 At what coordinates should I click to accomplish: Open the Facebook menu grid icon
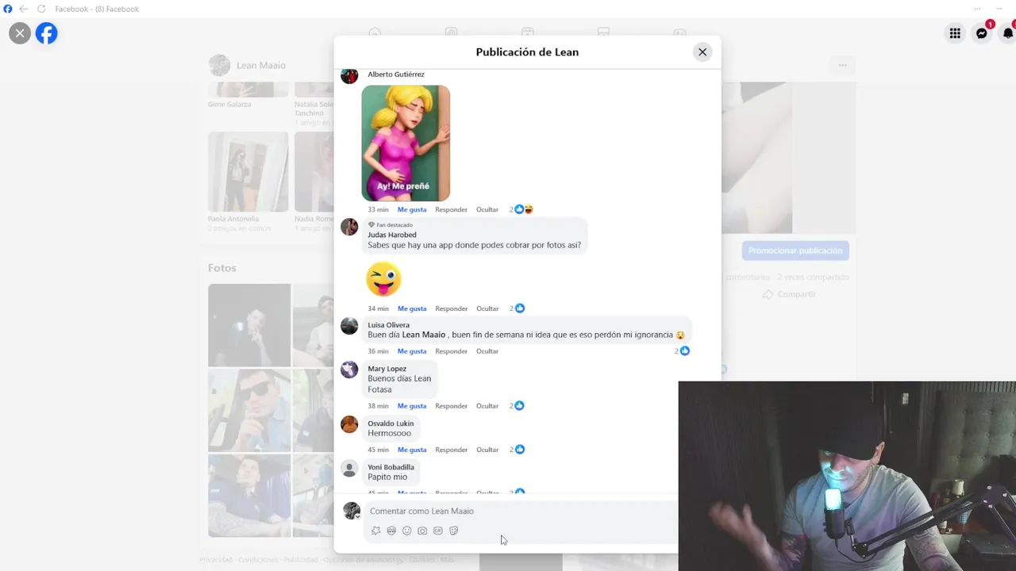tap(955, 33)
